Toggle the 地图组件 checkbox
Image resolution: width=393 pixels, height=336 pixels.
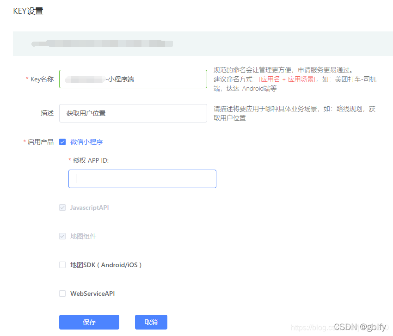[62, 236]
